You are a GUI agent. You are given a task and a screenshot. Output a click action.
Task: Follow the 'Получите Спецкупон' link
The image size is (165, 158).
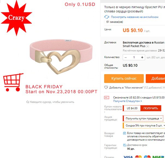(x=128, y=101)
